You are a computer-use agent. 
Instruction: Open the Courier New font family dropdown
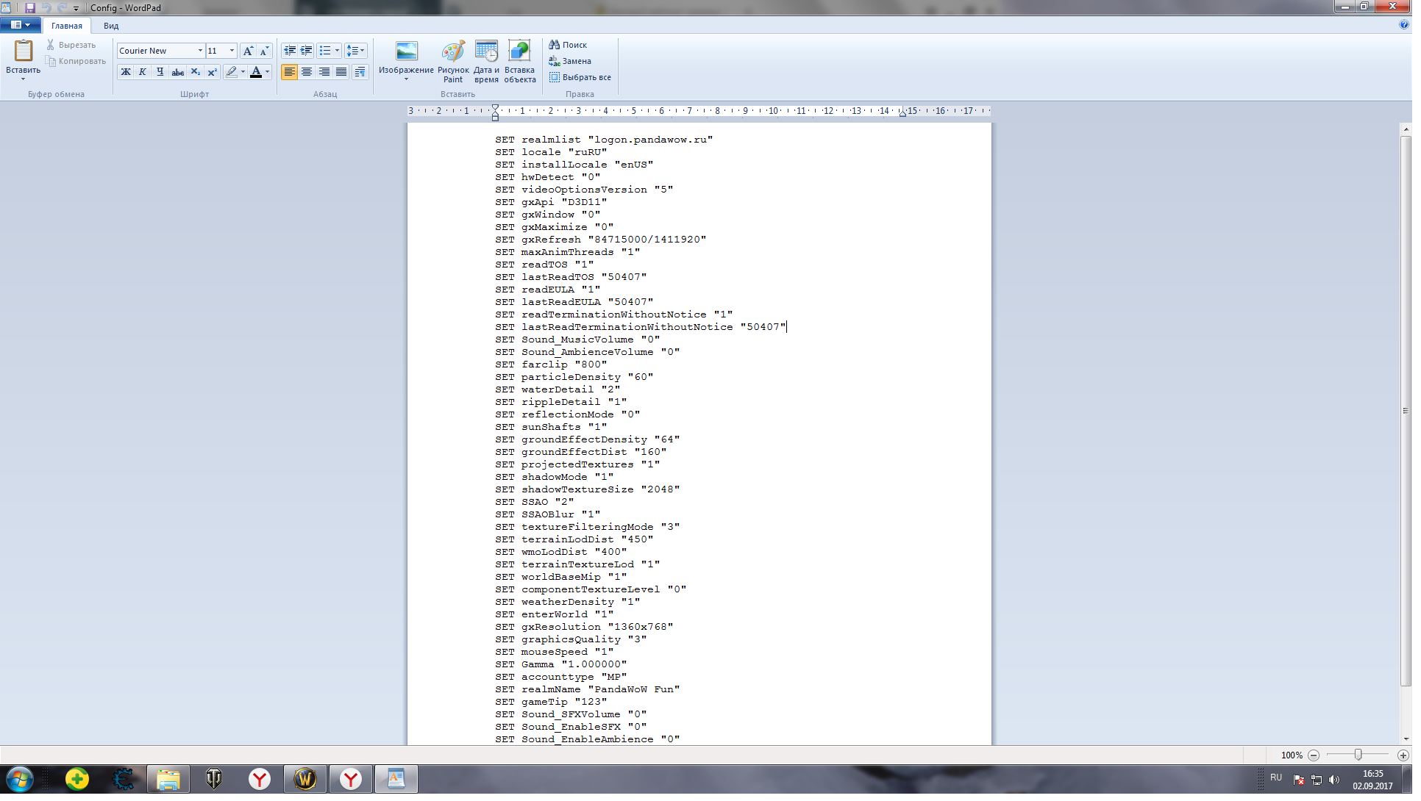[x=201, y=51]
